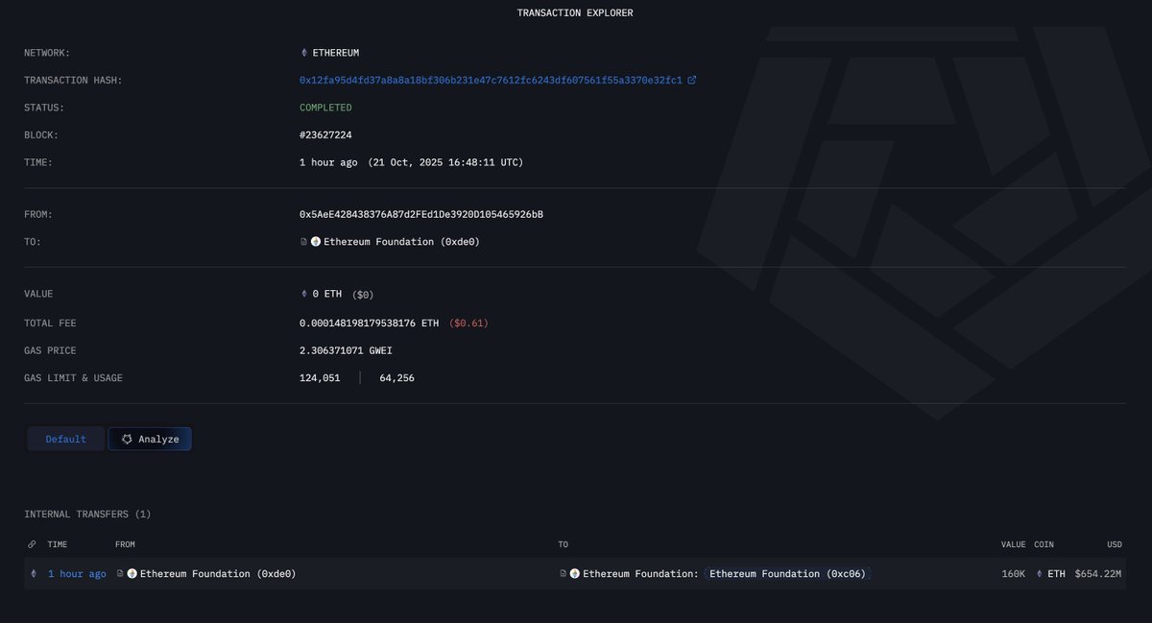This screenshot has height=623, width=1152.
Task: Click the Analyze tab's icon
Action: point(127,439)
